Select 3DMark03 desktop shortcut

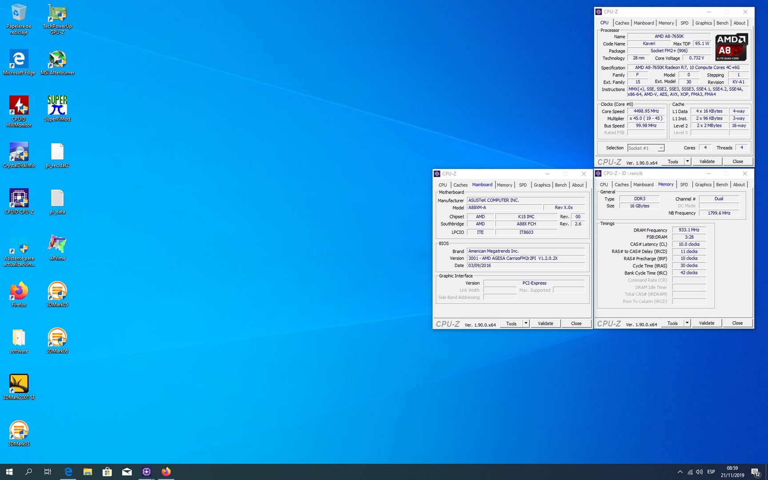click(19, 434)
